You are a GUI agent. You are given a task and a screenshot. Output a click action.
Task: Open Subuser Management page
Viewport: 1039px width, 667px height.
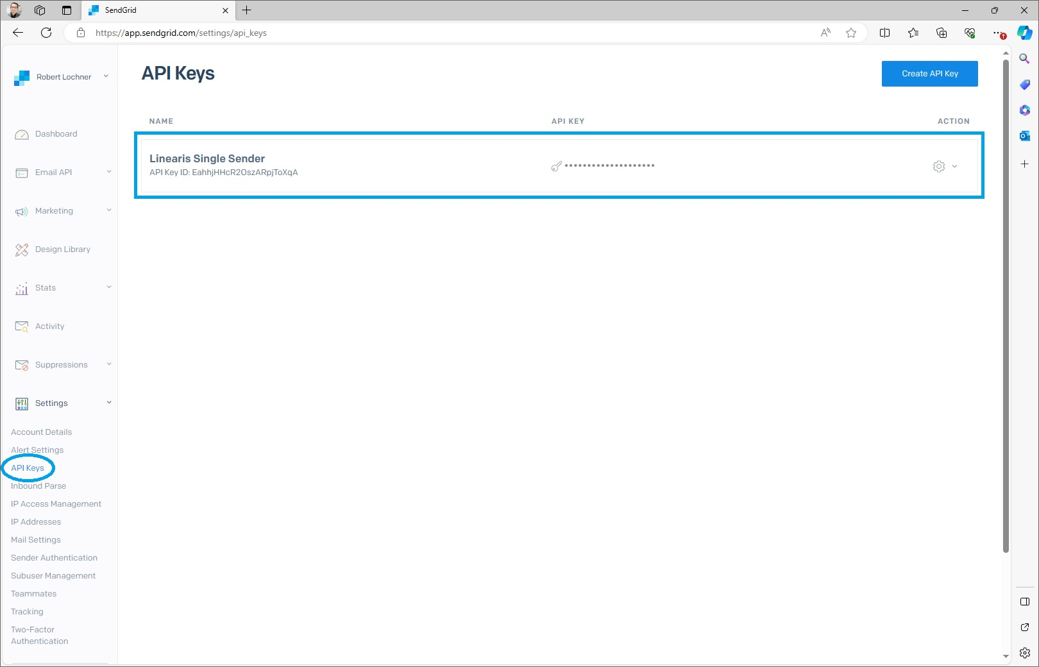[x=53, y=576]
